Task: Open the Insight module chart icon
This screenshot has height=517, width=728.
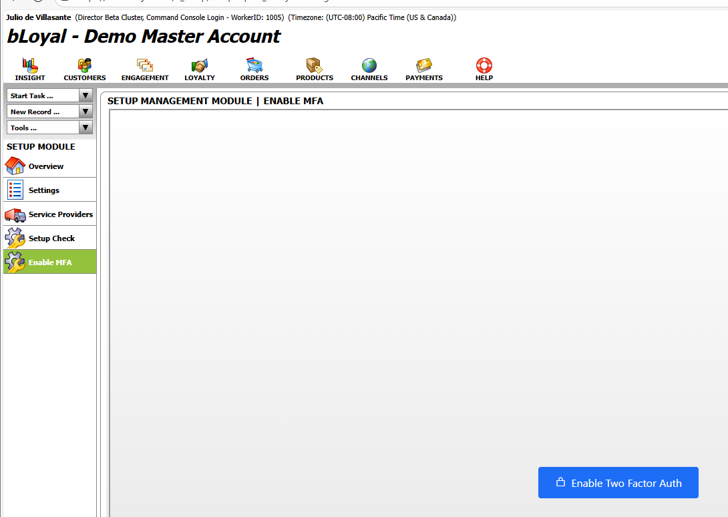Action: [x=30, y=65]
